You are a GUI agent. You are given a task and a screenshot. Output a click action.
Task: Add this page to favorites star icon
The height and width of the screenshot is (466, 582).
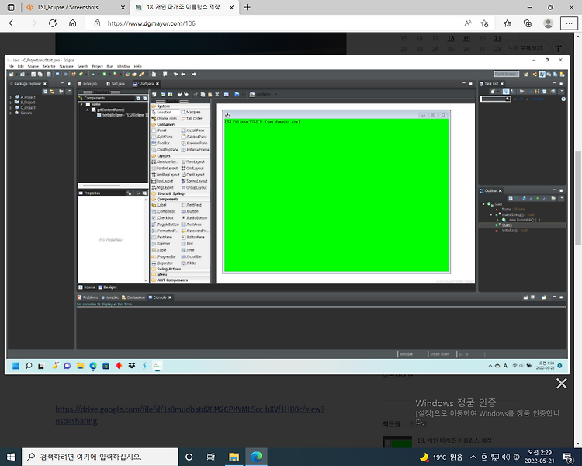(484, 23)
